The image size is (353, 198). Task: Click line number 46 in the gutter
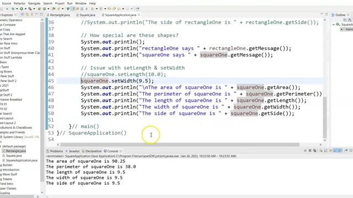[x=51, y=87]
